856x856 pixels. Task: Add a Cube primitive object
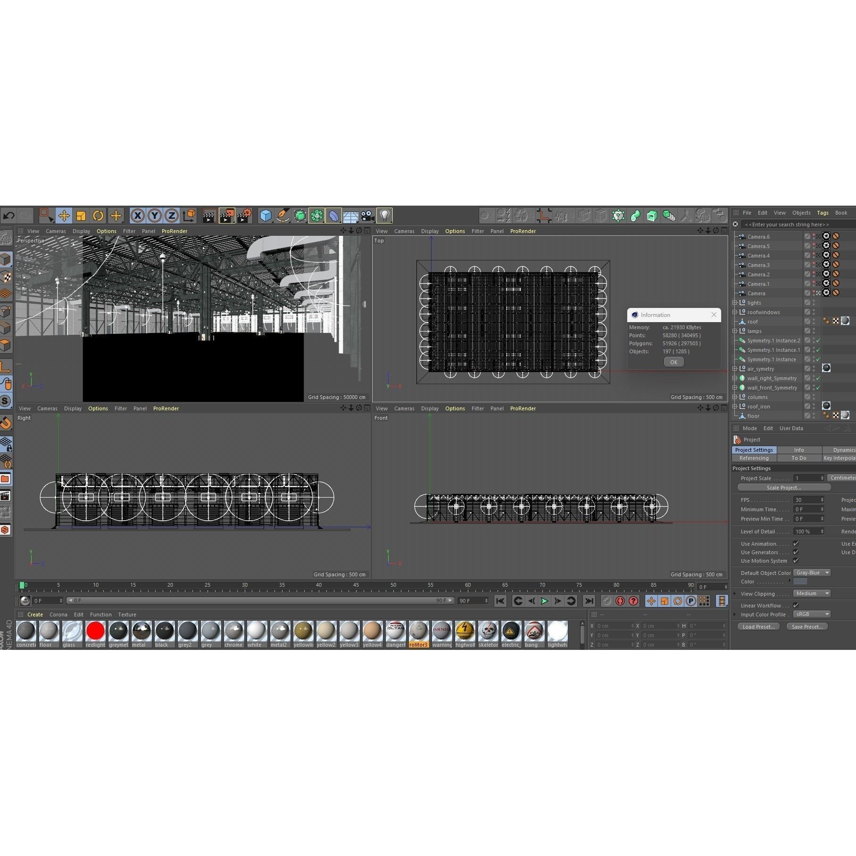pyautogui.click(x=266, y=216)
